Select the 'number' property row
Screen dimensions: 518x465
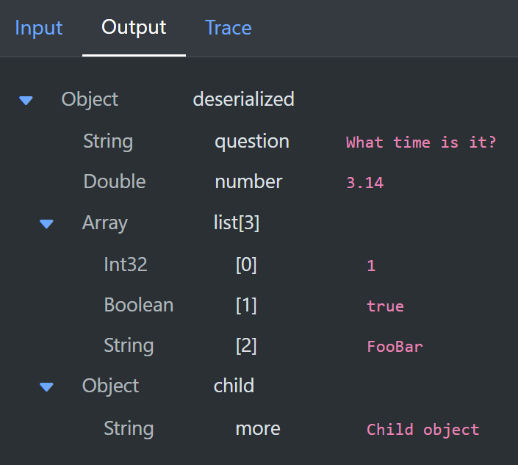coord(248,181)
